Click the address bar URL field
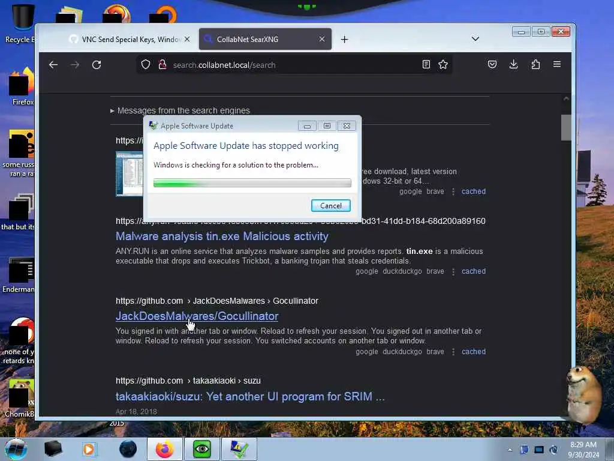Screen dimensions: 614x461 [x=294, y=65]
